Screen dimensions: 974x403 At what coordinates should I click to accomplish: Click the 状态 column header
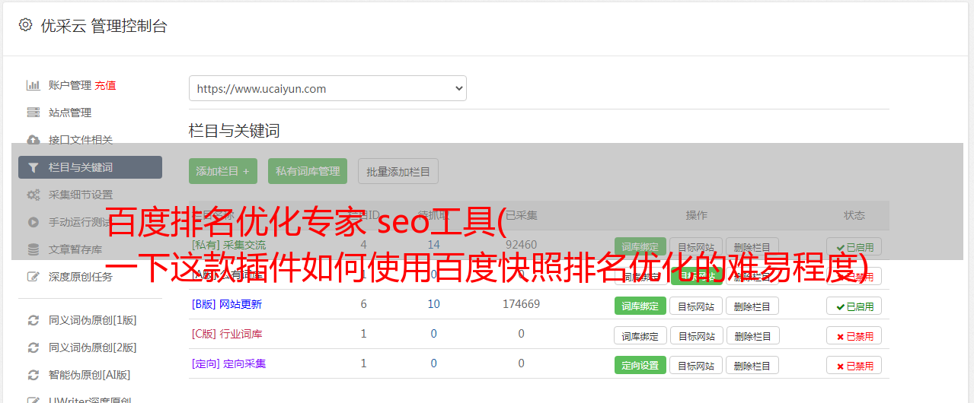854,215
